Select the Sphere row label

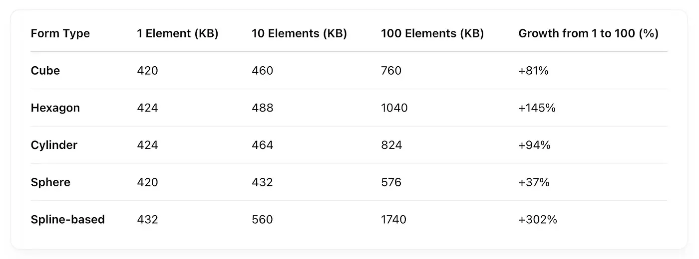coord(50,182)
